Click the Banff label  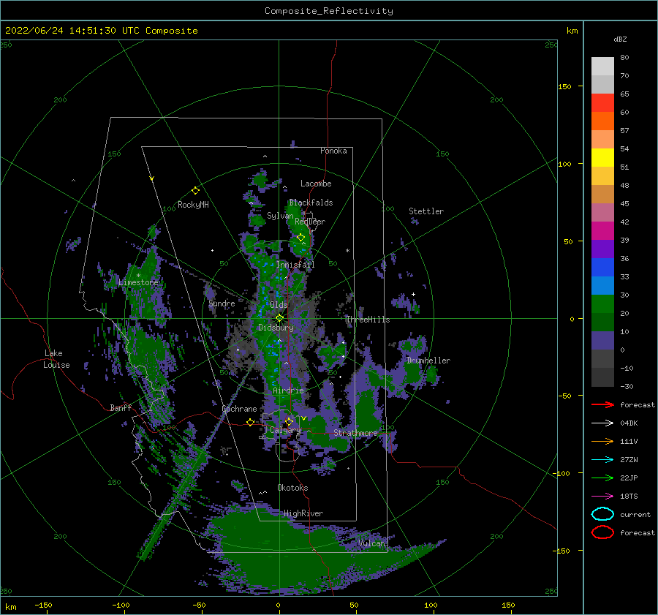[x=121, y=407]
